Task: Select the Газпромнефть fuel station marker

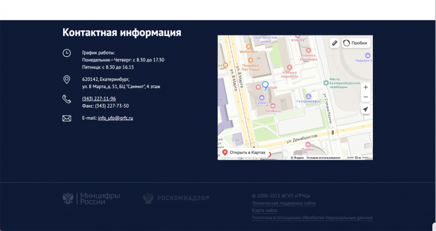Action: 308,96
